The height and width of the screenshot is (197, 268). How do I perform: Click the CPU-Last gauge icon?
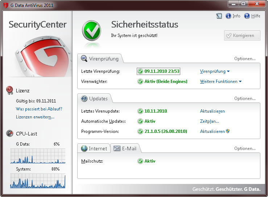tap(9, 133)
